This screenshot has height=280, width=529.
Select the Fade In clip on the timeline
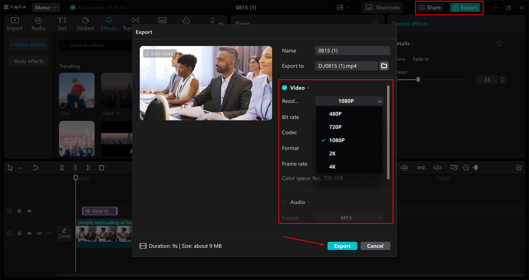click(100, 211)
